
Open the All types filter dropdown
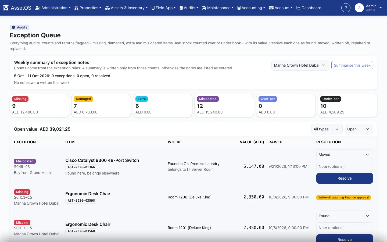327,129
